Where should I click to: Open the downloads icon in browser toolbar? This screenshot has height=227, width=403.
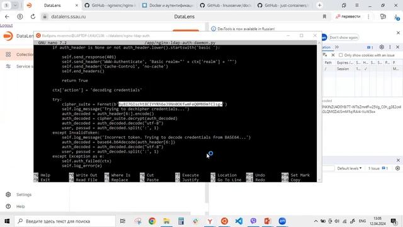397,17
